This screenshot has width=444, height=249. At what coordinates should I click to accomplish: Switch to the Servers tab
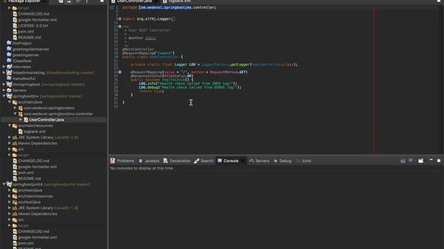coord(259,161)
